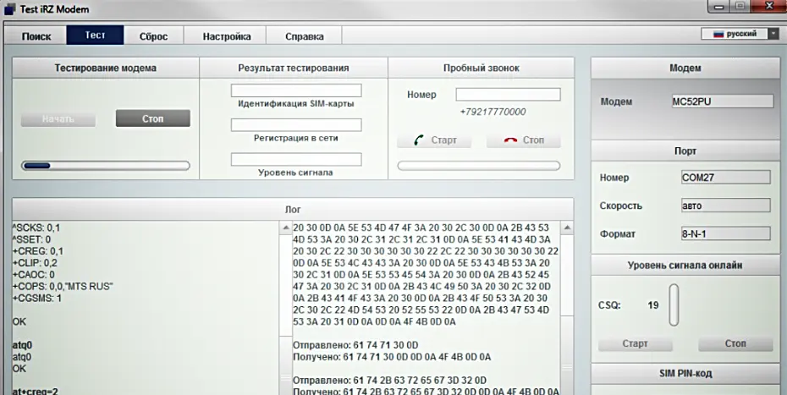Screen dimensions: 787x395
Task: Click the Модем field showing MC52PU
Action: pos(723,101)
